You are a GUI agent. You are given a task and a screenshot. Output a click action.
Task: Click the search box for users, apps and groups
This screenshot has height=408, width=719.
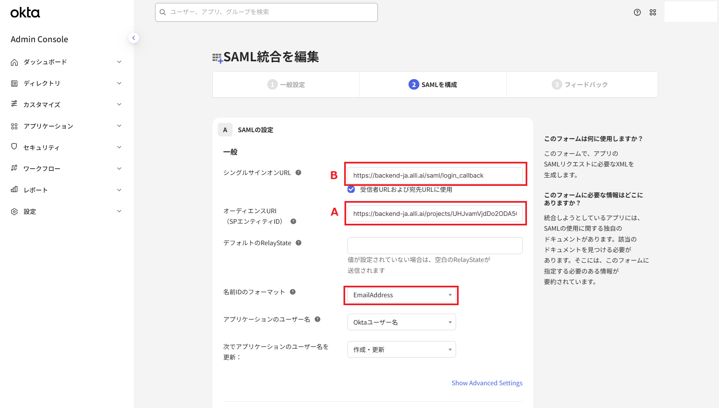coord(266,12)
